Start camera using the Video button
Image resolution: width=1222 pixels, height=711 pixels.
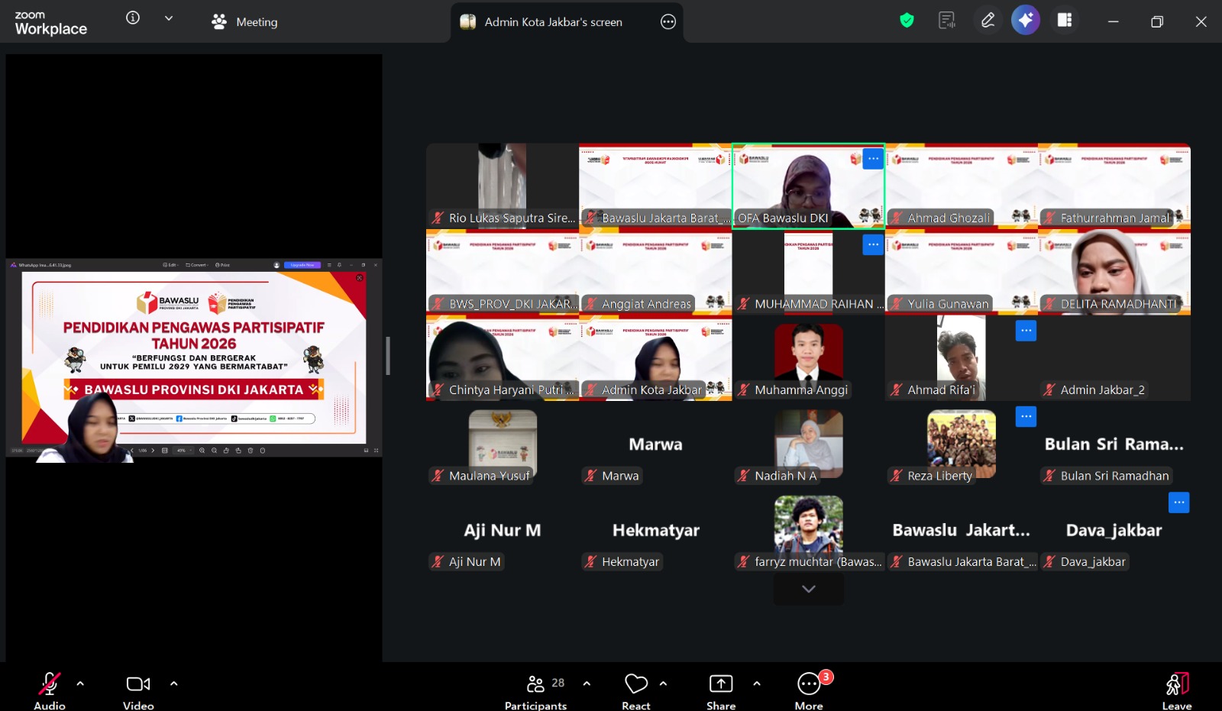coord(138,690)
